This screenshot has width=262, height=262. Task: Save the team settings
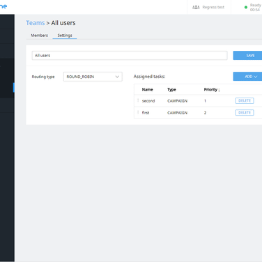247,56
